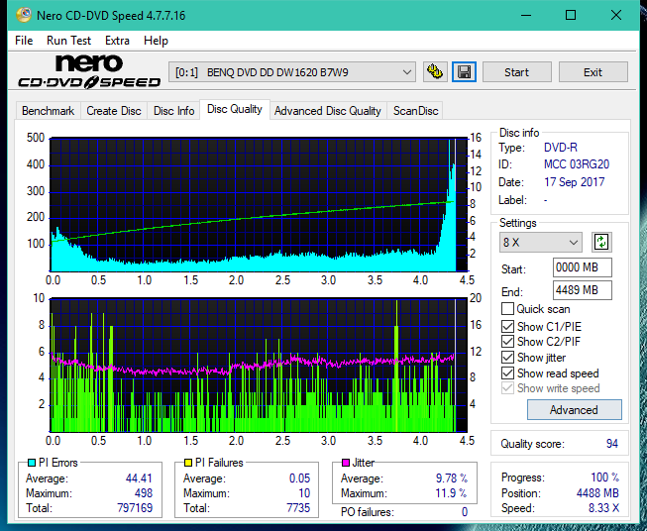The image size is (647, 531).
Task: Click Jitter maximum 11.9 %
Action: click(x=452, y=492)
